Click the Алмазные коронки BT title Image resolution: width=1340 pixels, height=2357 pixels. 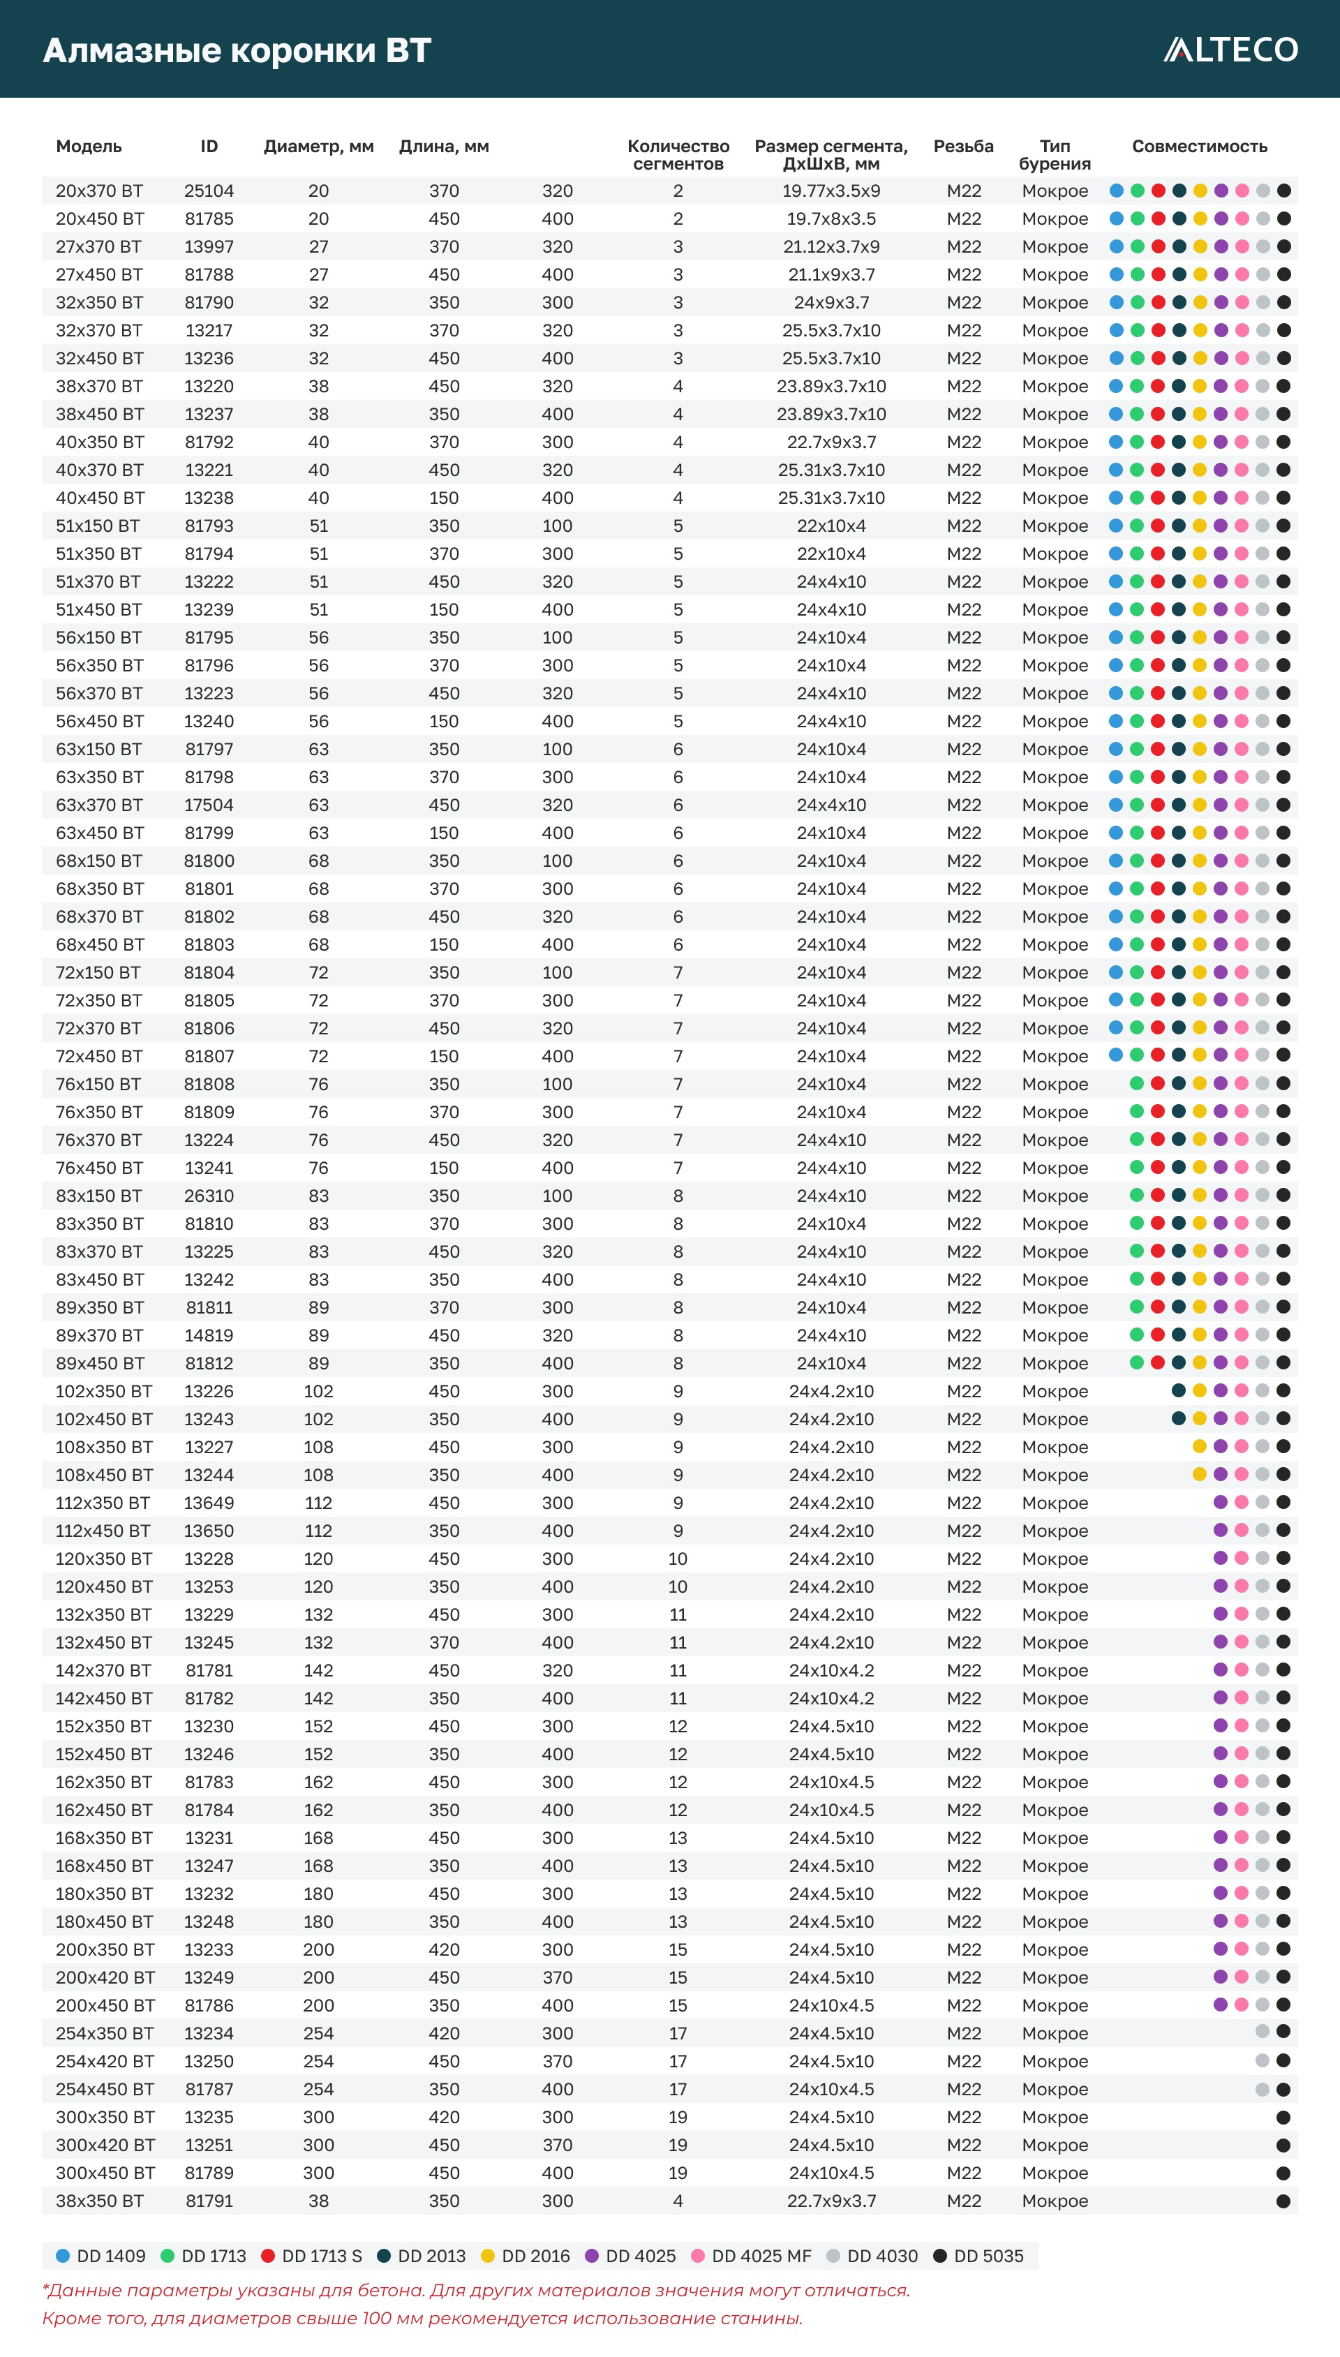click(x=237, y=50)
